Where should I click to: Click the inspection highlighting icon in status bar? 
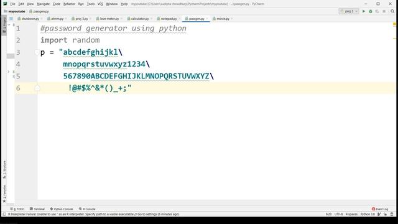[x=379, y=214]
